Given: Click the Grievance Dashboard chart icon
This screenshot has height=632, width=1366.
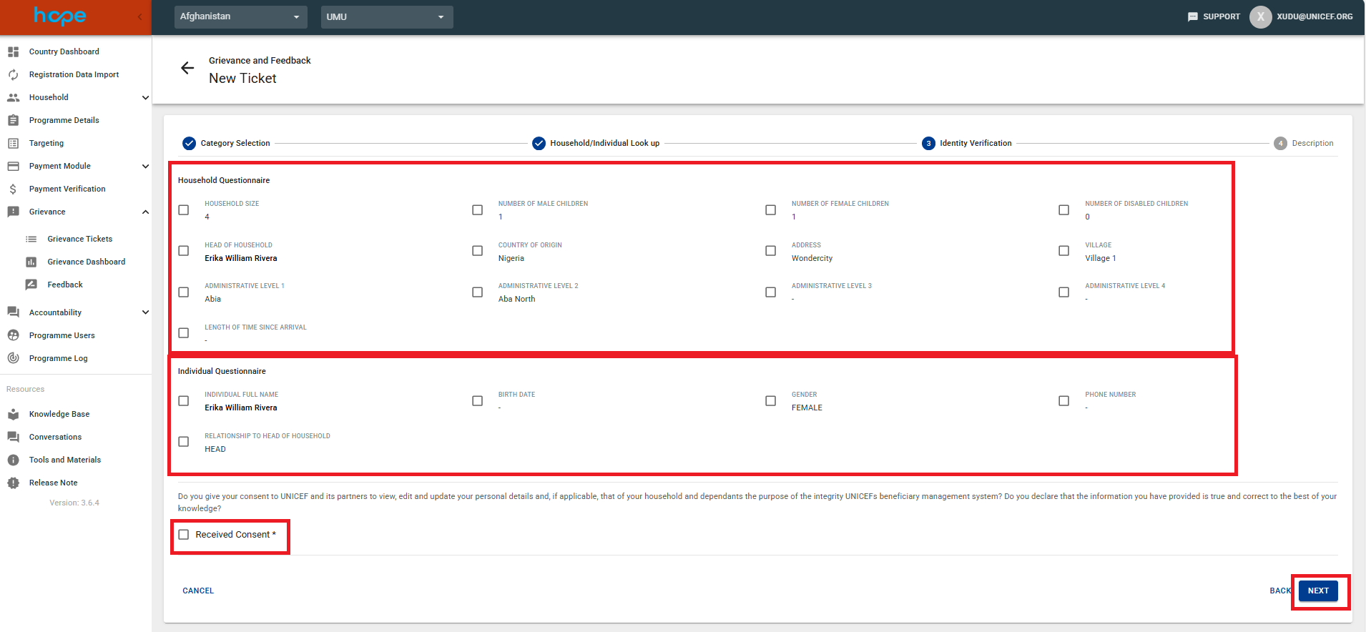Looking at the screenshot, I should tap(31, 262).
